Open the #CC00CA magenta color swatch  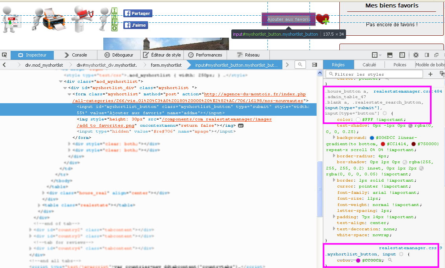coord(358,260)
